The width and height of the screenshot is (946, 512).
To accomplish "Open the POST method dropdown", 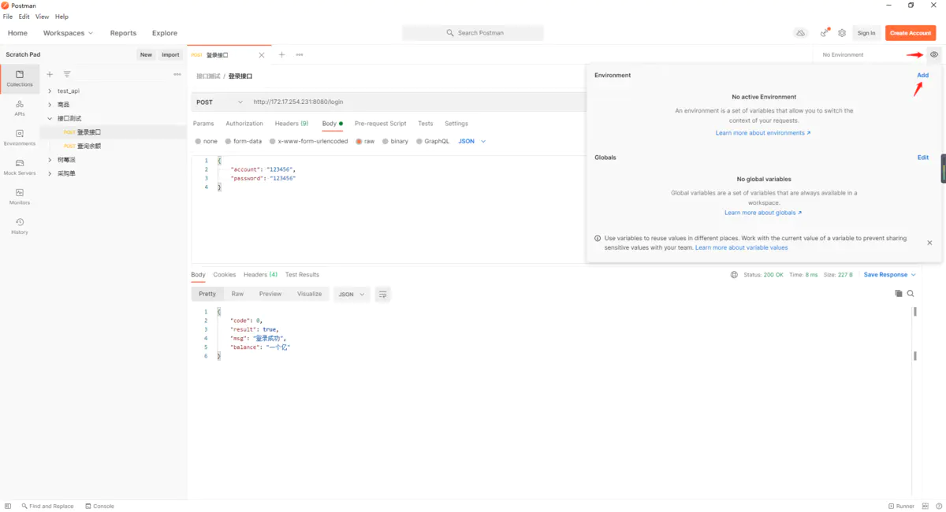I will point(219,102).
